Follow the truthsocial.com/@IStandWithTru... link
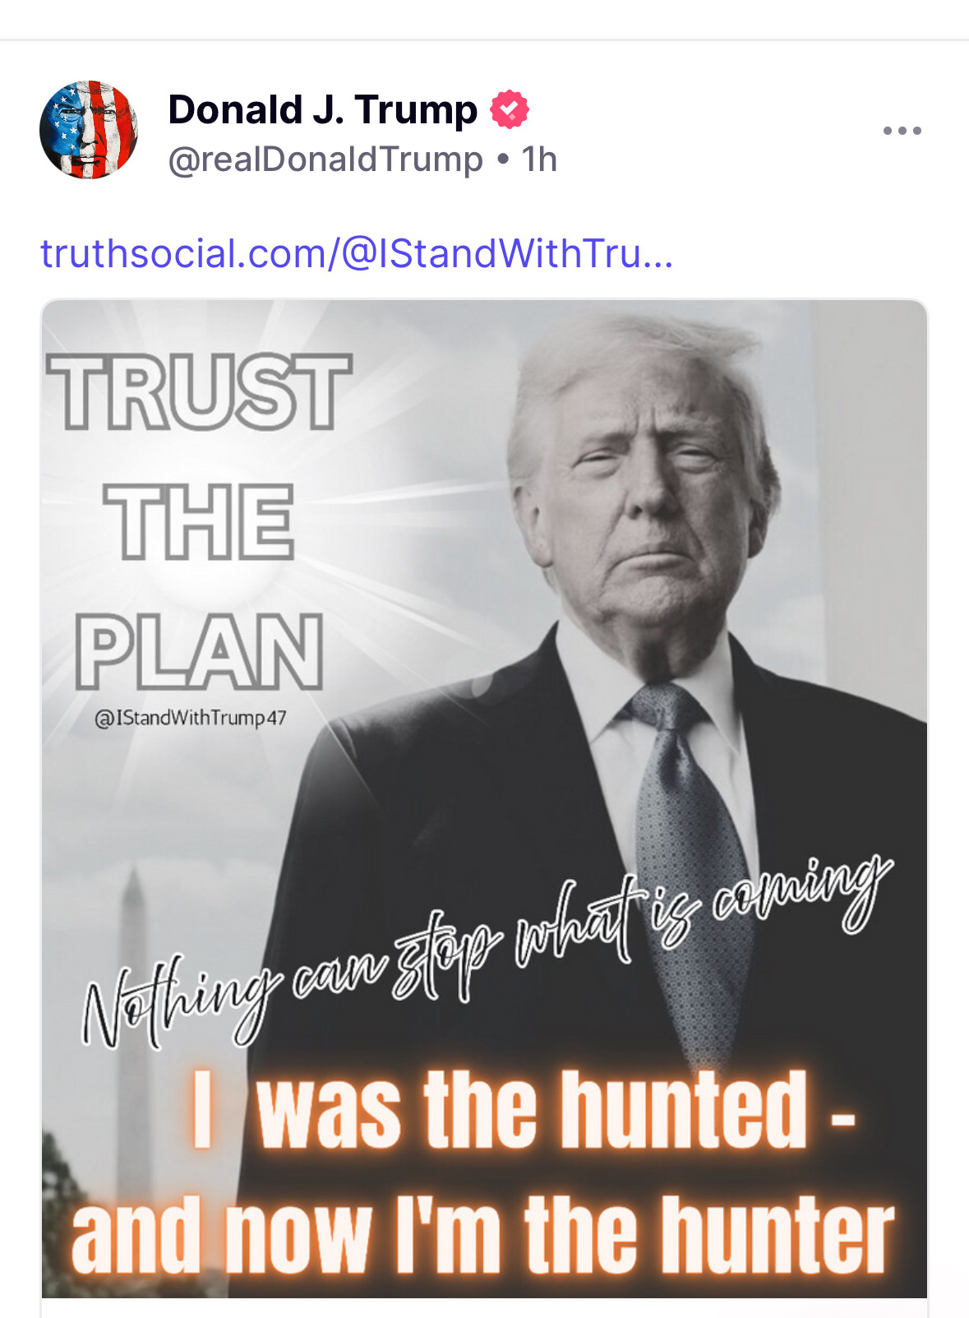Screen dimensions: 969x1318 pyautogui.click(x=357, y=253)
